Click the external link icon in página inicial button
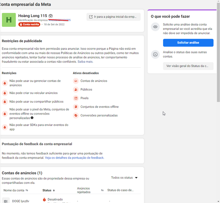Screen dimensions: 220x203 (91, 17)
